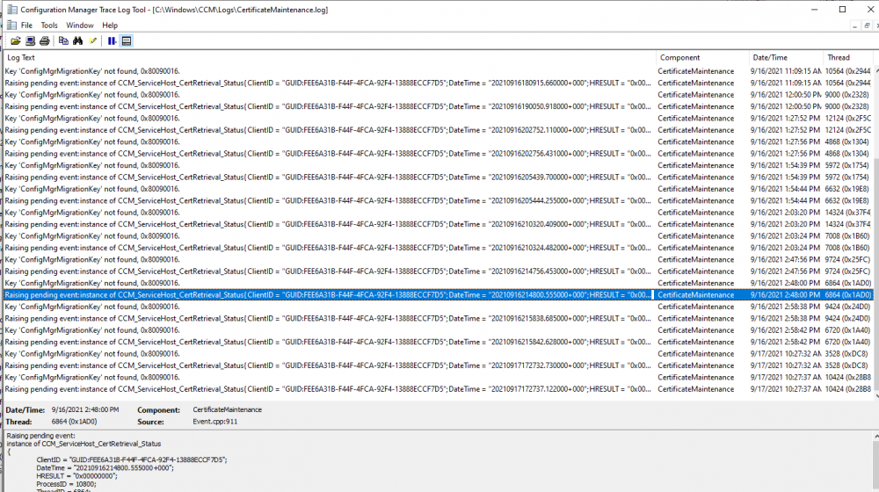Open the Tools menu

(48, 25)
